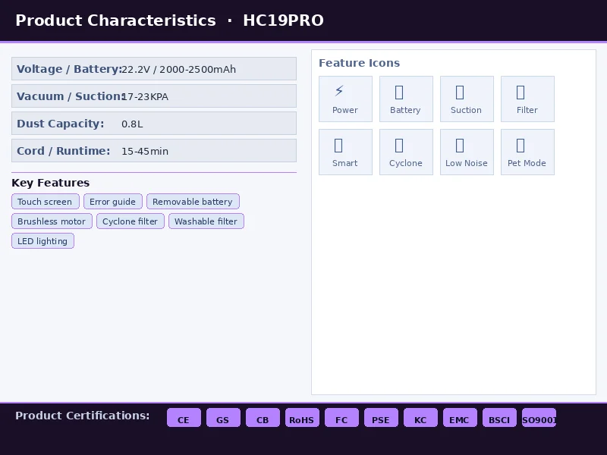The height and width of the screenshot is (455, 607).
Task: Click the Feature Icons heading
Action: 359,63
